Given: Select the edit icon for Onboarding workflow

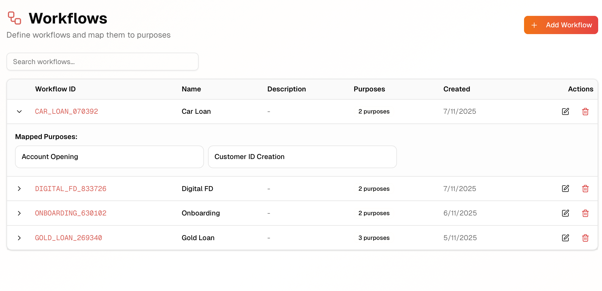Looking at the screenshot, I should click(x=565, y=213).
